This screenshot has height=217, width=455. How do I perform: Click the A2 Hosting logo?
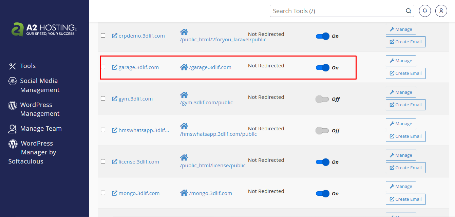click(44, 29)
